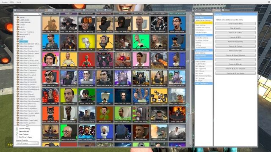The image size is (271, 152).
Task: Open the NPCs menu in top bar
Action: (12, 2)
